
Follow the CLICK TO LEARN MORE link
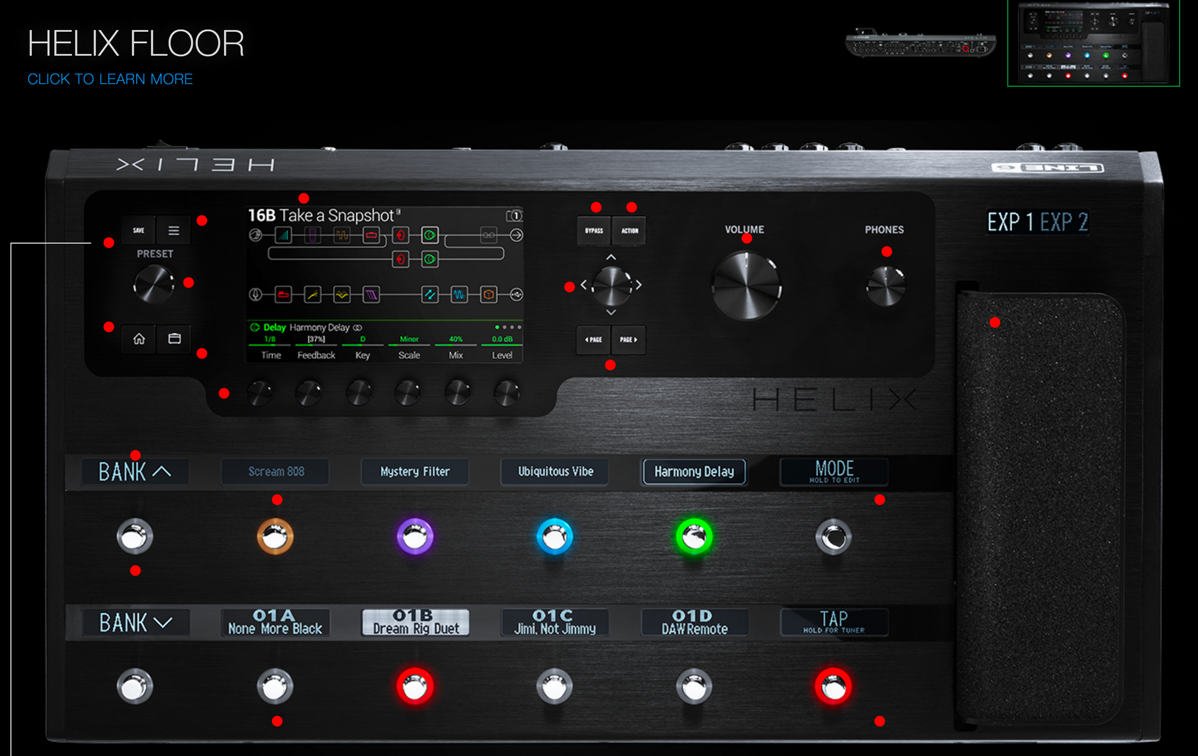point(110,79)
